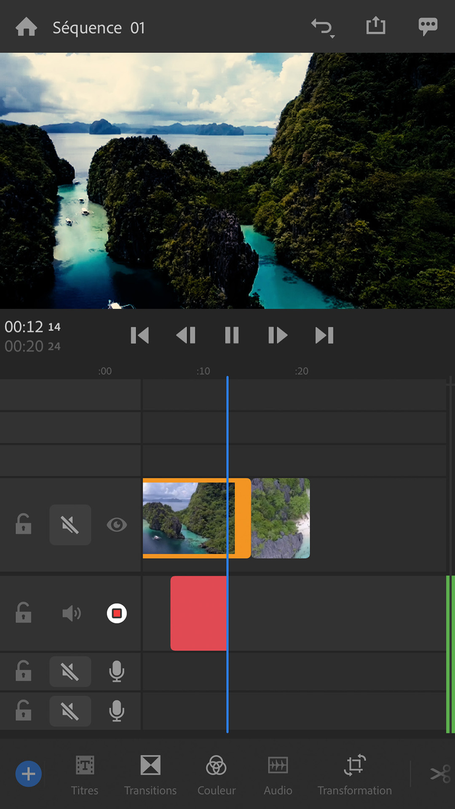Open the feedback speech bubble icon

click(428, 27)
